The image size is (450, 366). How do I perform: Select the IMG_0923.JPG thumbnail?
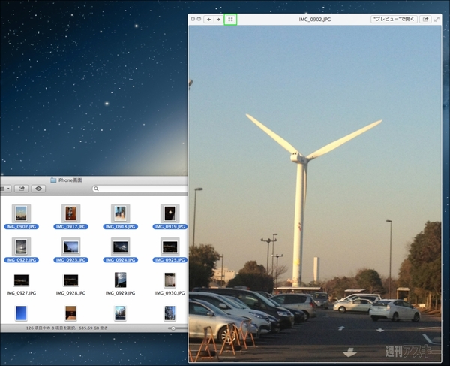[70, 246]
